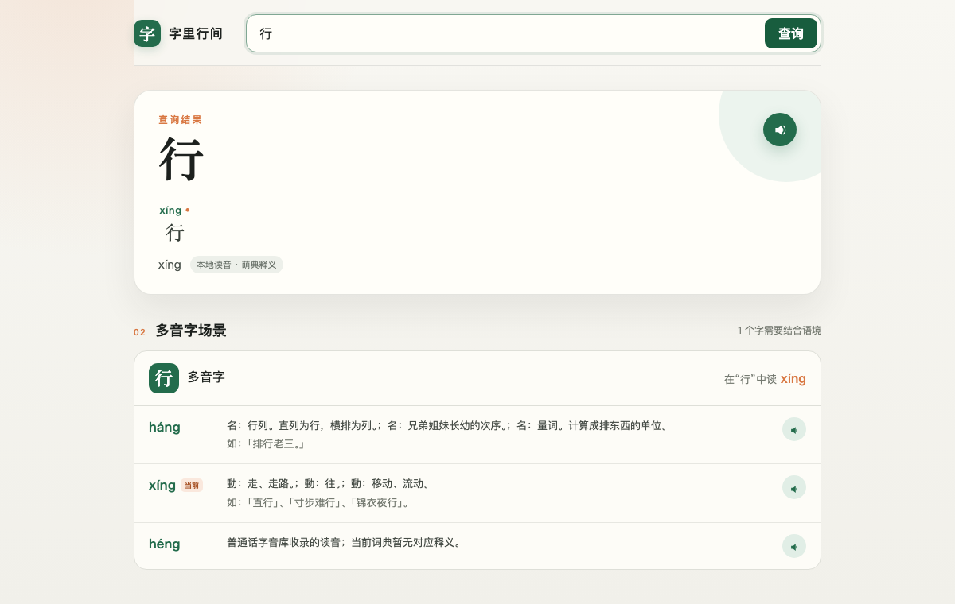Select the héng pinyin label
This screenshot has height=604, width=955.
coord(165,544)
